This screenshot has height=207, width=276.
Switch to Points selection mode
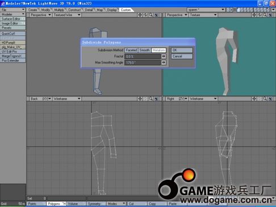click(x=36, y=204)
